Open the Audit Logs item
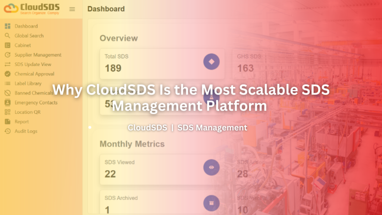Viewport: 382px width, 215px height. pos(26,131)
